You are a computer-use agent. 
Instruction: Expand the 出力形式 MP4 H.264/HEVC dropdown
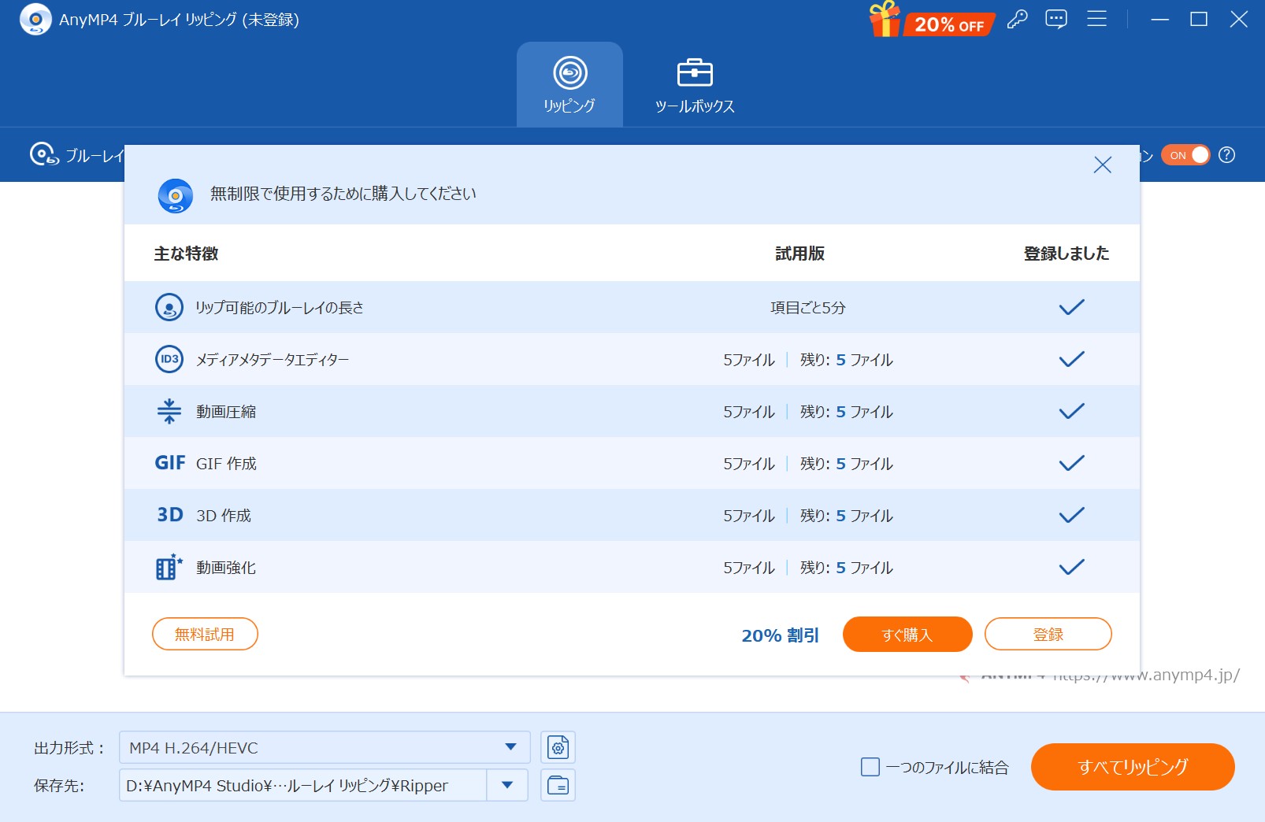510,747
